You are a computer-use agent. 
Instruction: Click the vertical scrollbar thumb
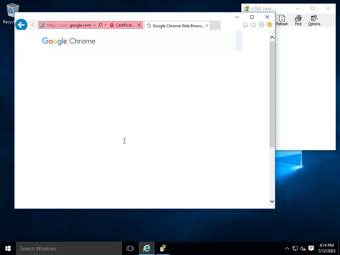272,94
